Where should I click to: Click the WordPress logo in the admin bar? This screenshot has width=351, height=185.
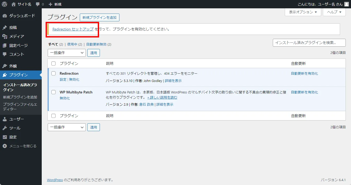pyautogui.click(x=4, y=4)
